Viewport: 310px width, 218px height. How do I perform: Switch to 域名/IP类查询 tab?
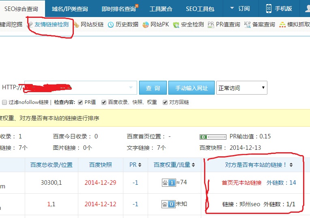70,9
